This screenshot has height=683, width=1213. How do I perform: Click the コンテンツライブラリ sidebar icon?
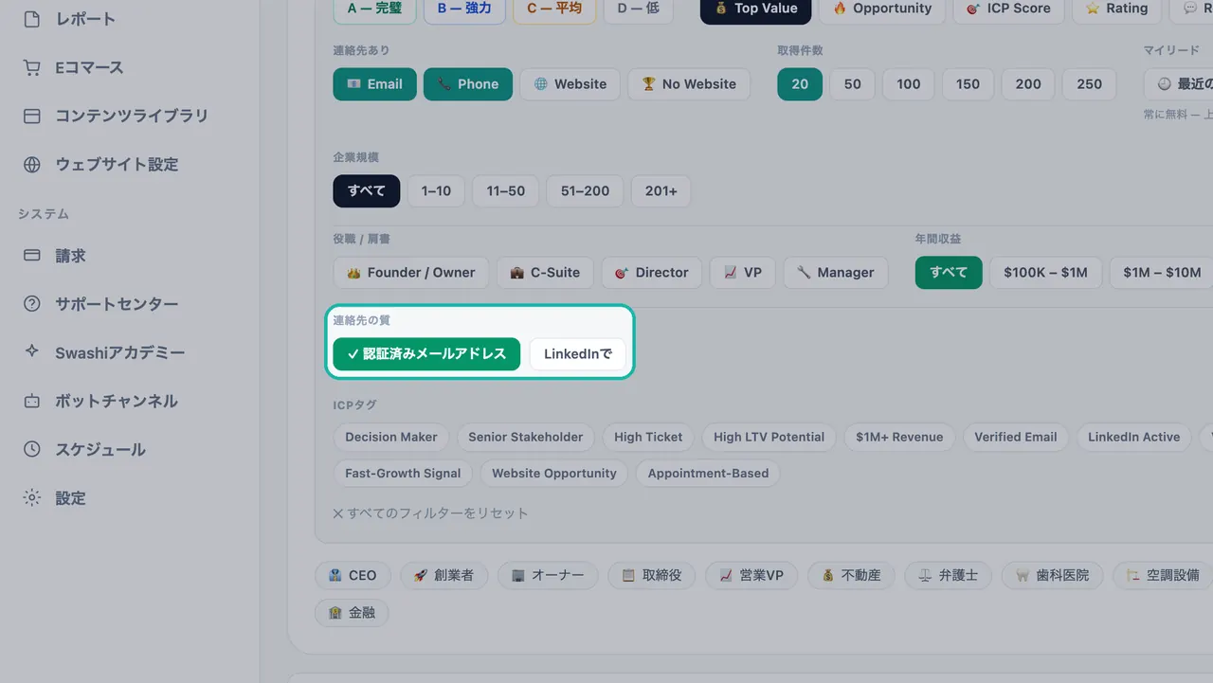point(32,116)
